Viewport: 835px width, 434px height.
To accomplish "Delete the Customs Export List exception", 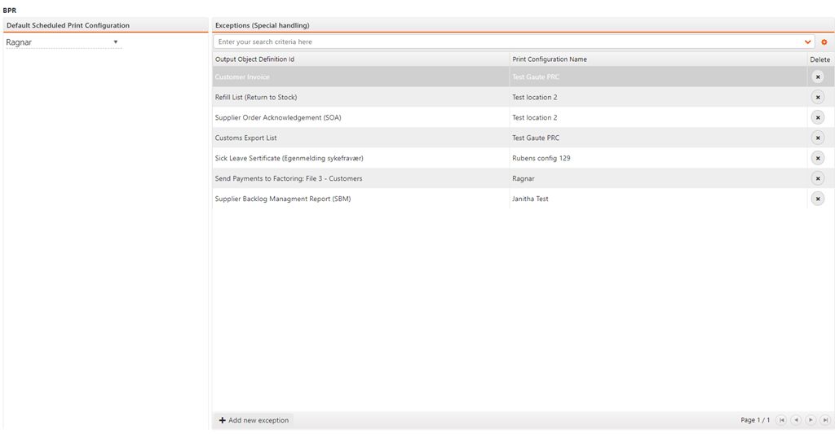I will 817,138.
